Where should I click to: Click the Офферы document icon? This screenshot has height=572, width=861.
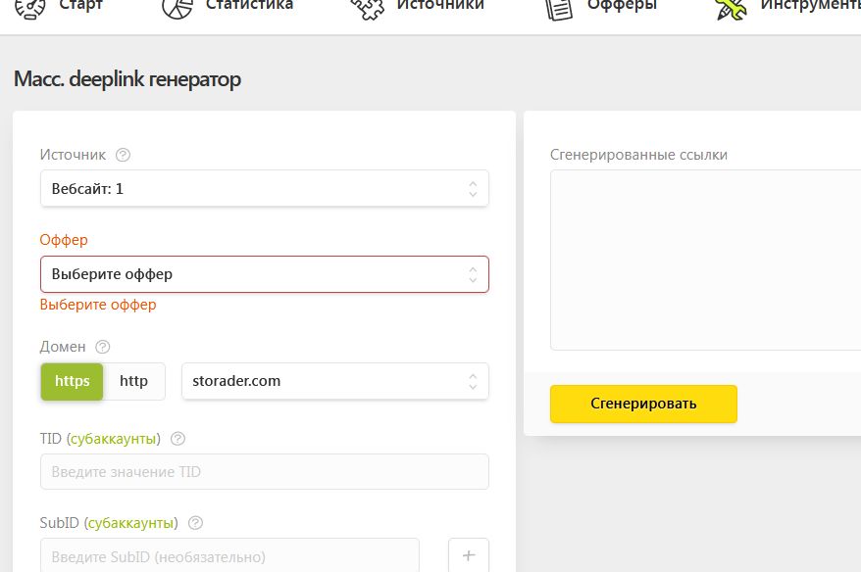coord(558,10)
